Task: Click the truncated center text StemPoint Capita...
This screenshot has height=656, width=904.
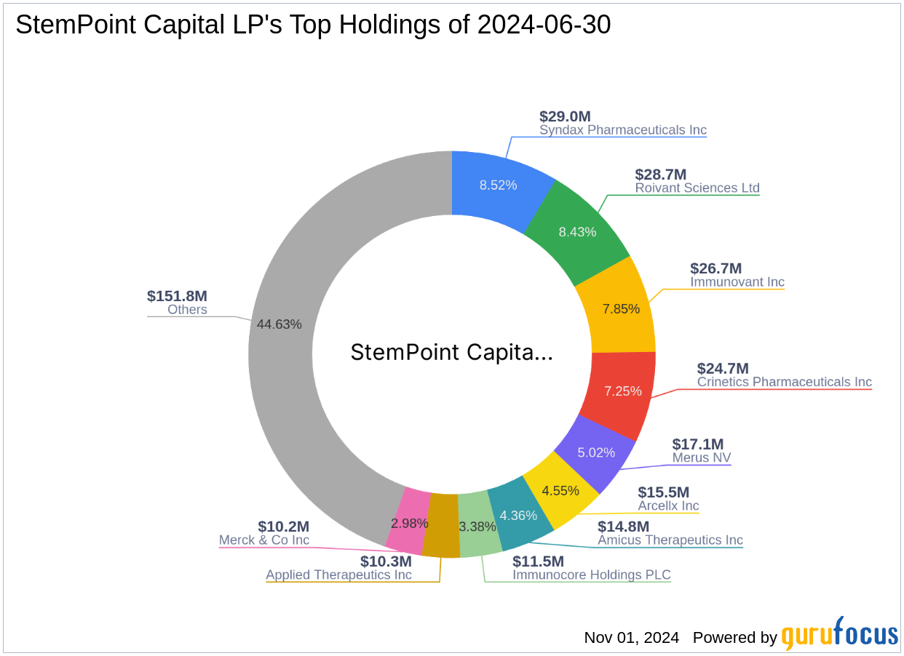Action: pyautogui.click(x=451, y=353)
